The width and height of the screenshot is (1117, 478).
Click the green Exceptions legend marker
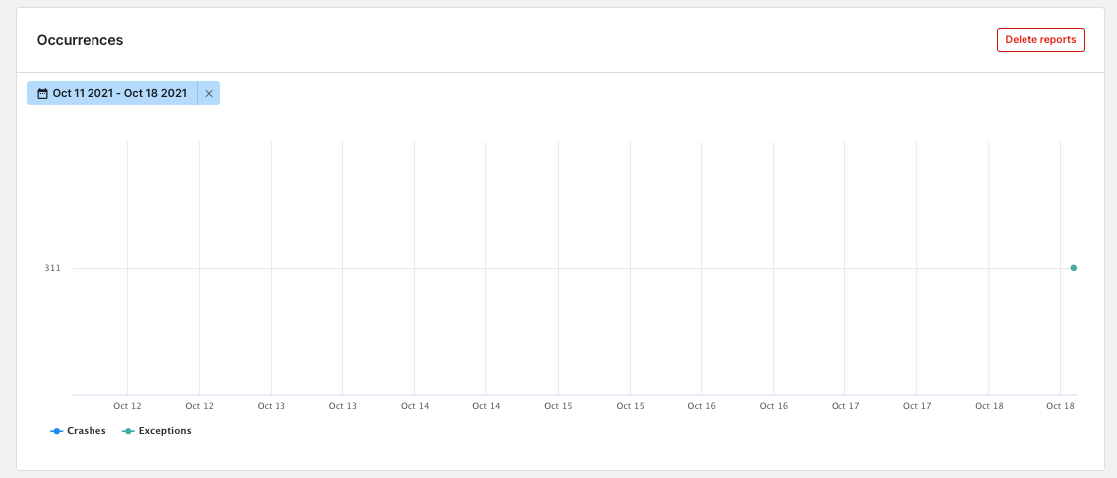click(128, 431)
